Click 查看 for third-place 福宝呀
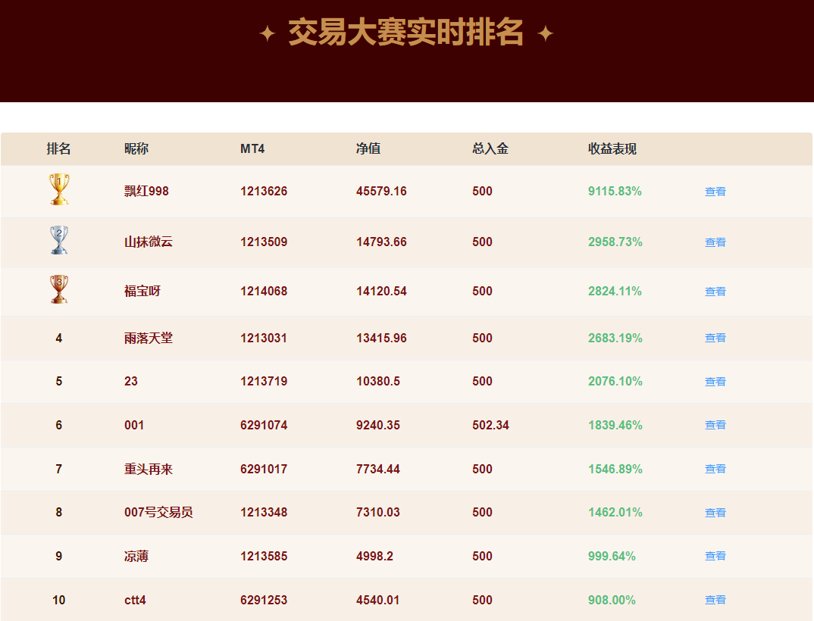This screenshot has height=621, width=814. 715,292
